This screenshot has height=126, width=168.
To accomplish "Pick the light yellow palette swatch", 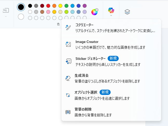I will [x=60, y=12].
